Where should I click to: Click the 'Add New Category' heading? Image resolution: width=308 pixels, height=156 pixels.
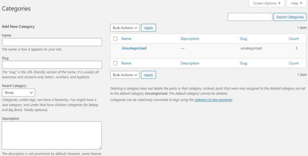(x=18, y=27)
